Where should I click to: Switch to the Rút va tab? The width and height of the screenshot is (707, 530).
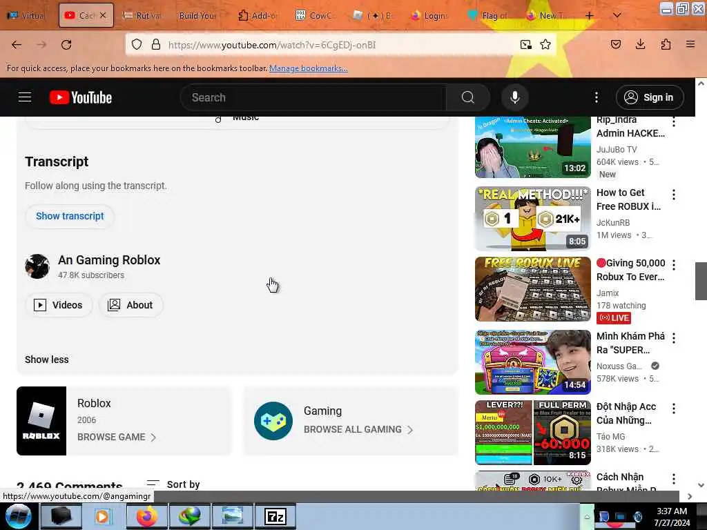pyautogui.click(x=142, y=16)
